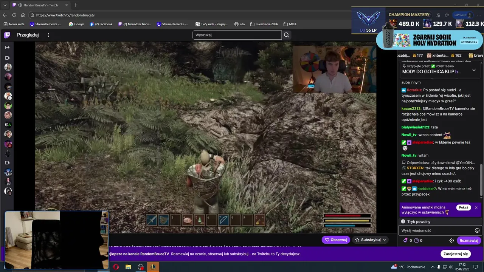Click Pokaż in the animated emotes notice
484x272 pixels.
[464, 207]
